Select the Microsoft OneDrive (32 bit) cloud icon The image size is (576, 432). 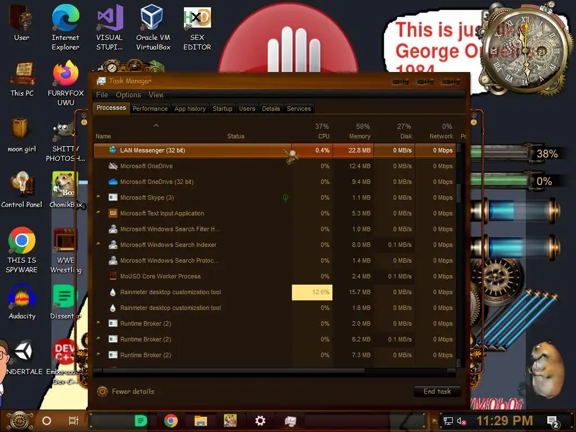click(x=112, y=182)
